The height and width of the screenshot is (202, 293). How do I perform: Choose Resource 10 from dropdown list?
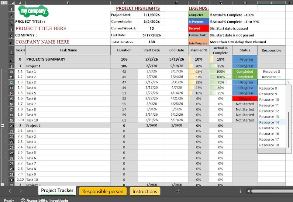[271, 100]
